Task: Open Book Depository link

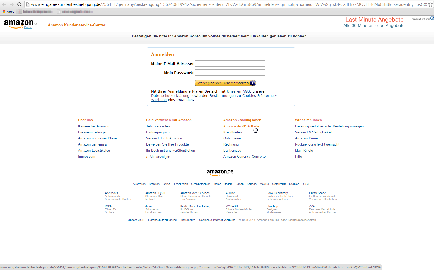Action: click(x=277, y=193)
